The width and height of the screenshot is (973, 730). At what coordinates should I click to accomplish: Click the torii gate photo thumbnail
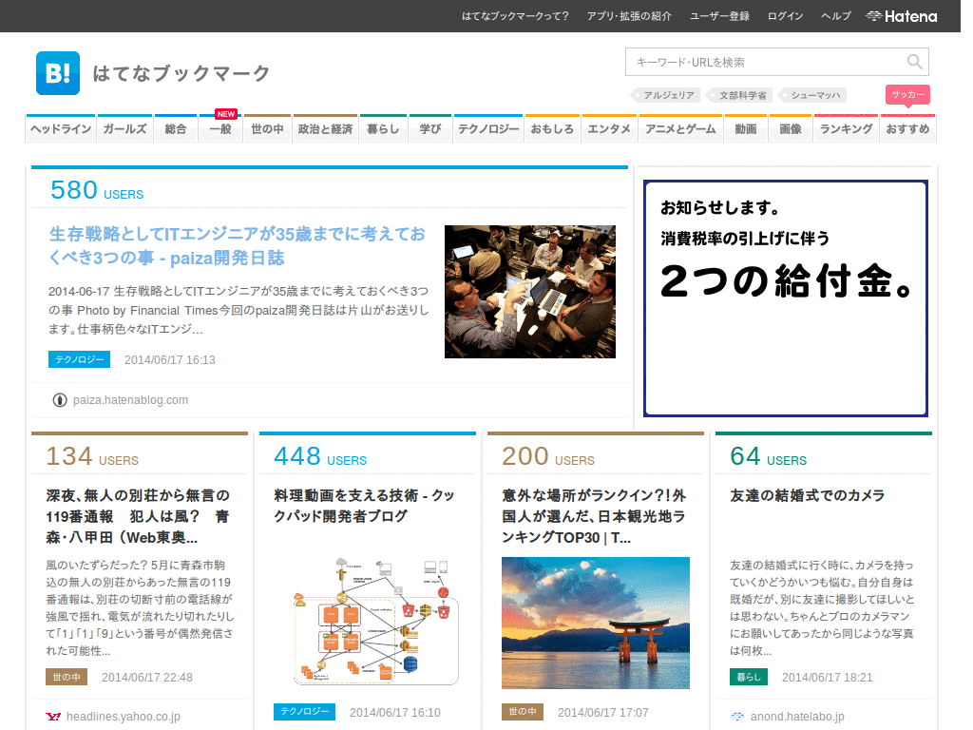point(596,623)
